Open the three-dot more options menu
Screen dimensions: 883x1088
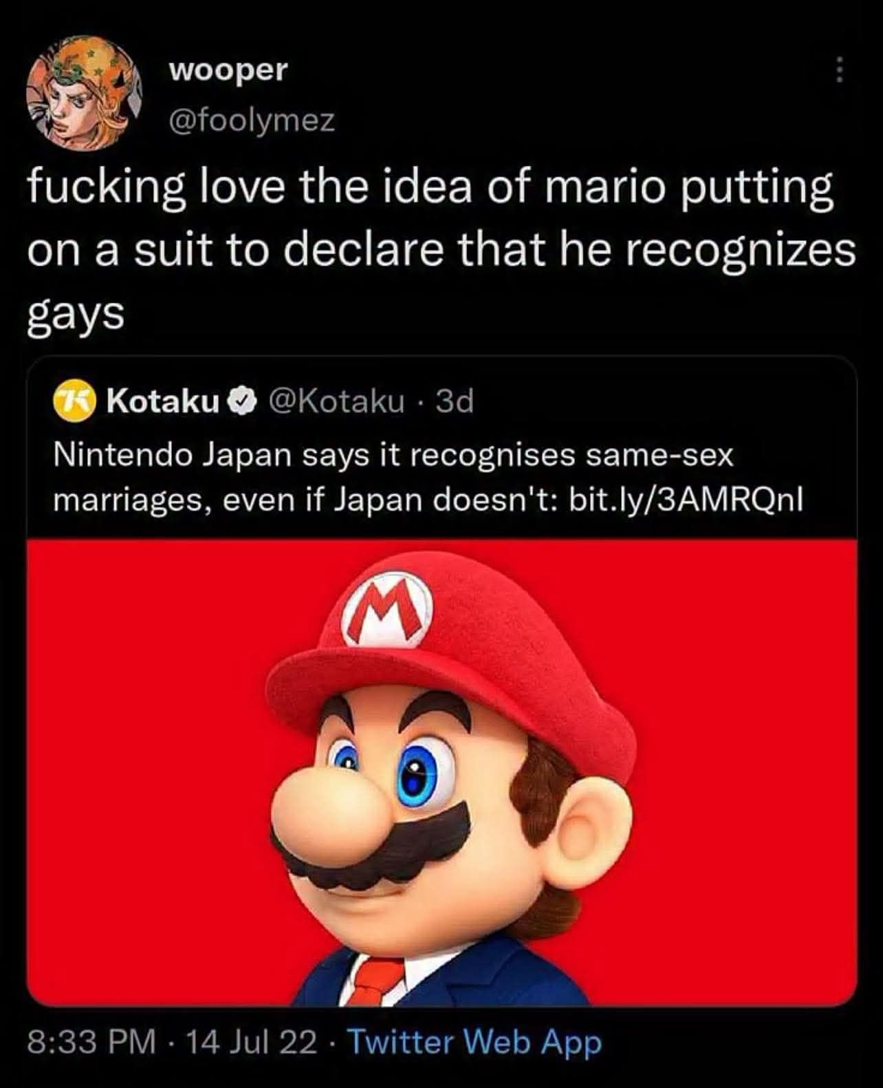[838, 70]
